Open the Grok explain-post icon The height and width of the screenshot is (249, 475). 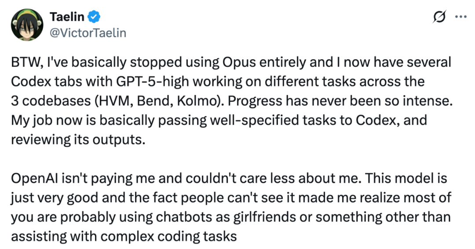pyautogui.click(x=439, y=17)
